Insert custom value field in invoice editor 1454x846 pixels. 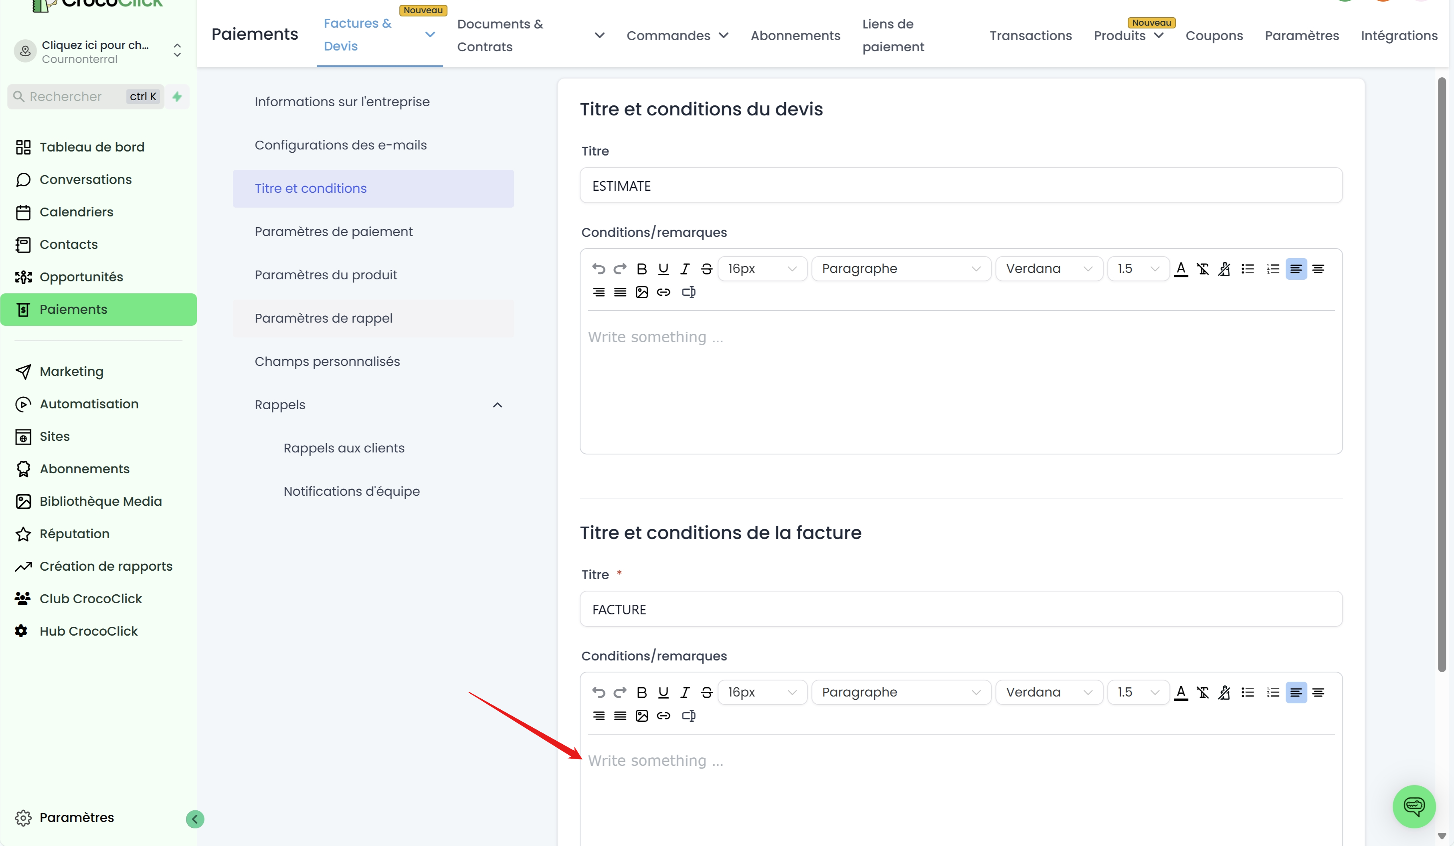(688, 716)
